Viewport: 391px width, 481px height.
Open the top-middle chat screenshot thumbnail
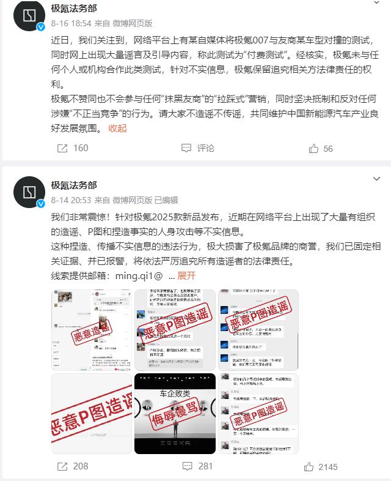(x=175, y=330)
